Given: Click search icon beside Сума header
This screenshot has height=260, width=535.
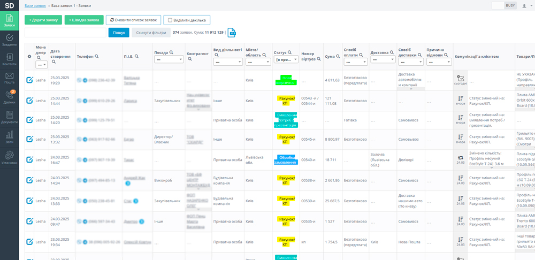Looking at the screenshot, I should coord(338,56).
